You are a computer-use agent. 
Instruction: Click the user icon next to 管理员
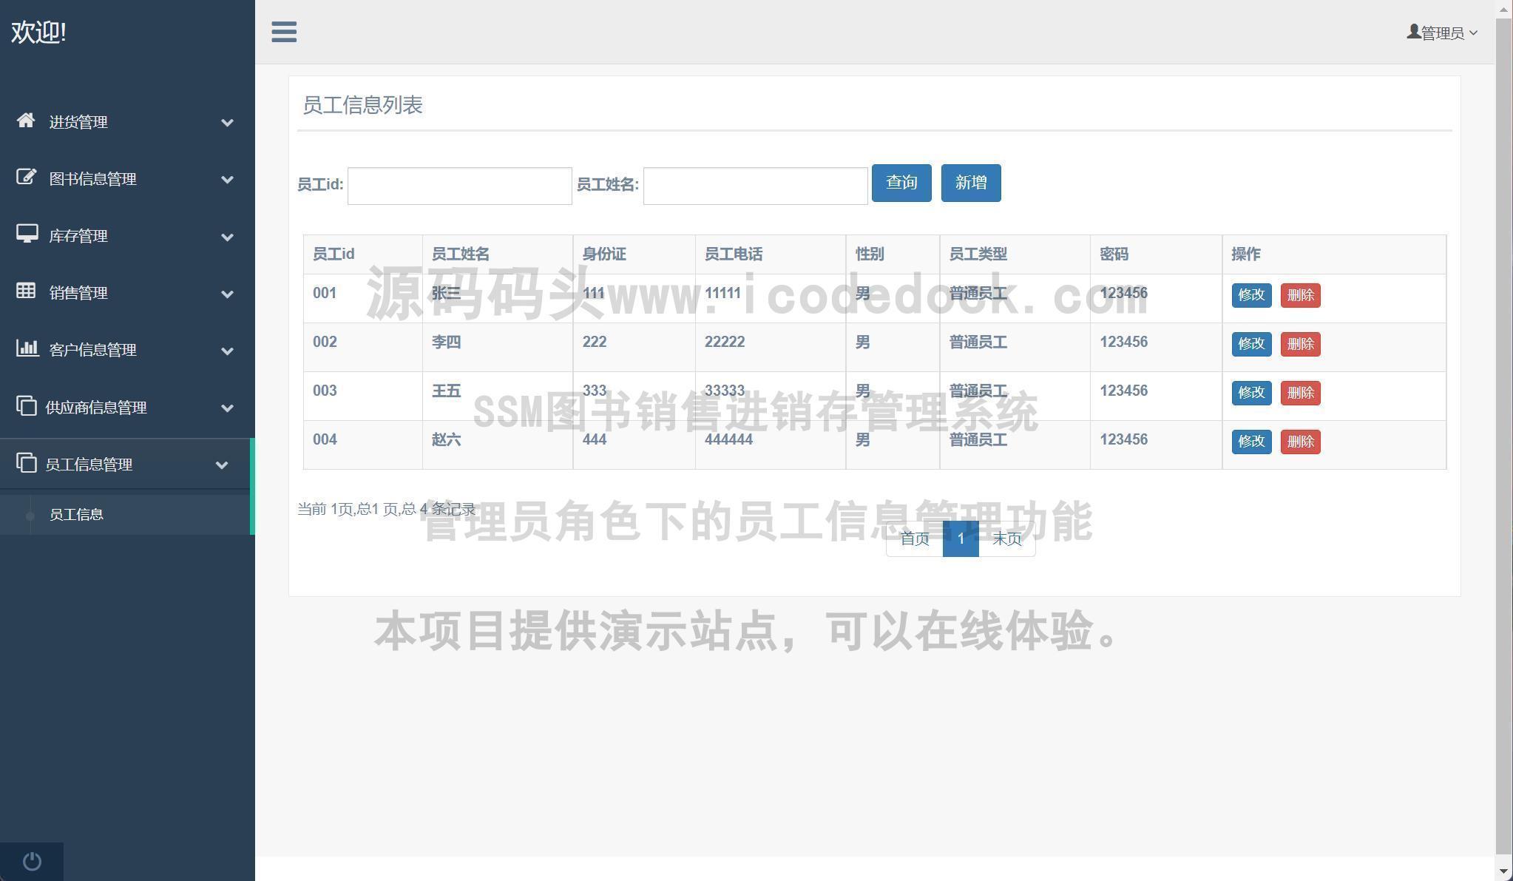click(1413, 32)
